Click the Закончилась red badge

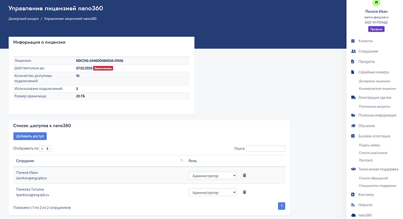(103, 68)
